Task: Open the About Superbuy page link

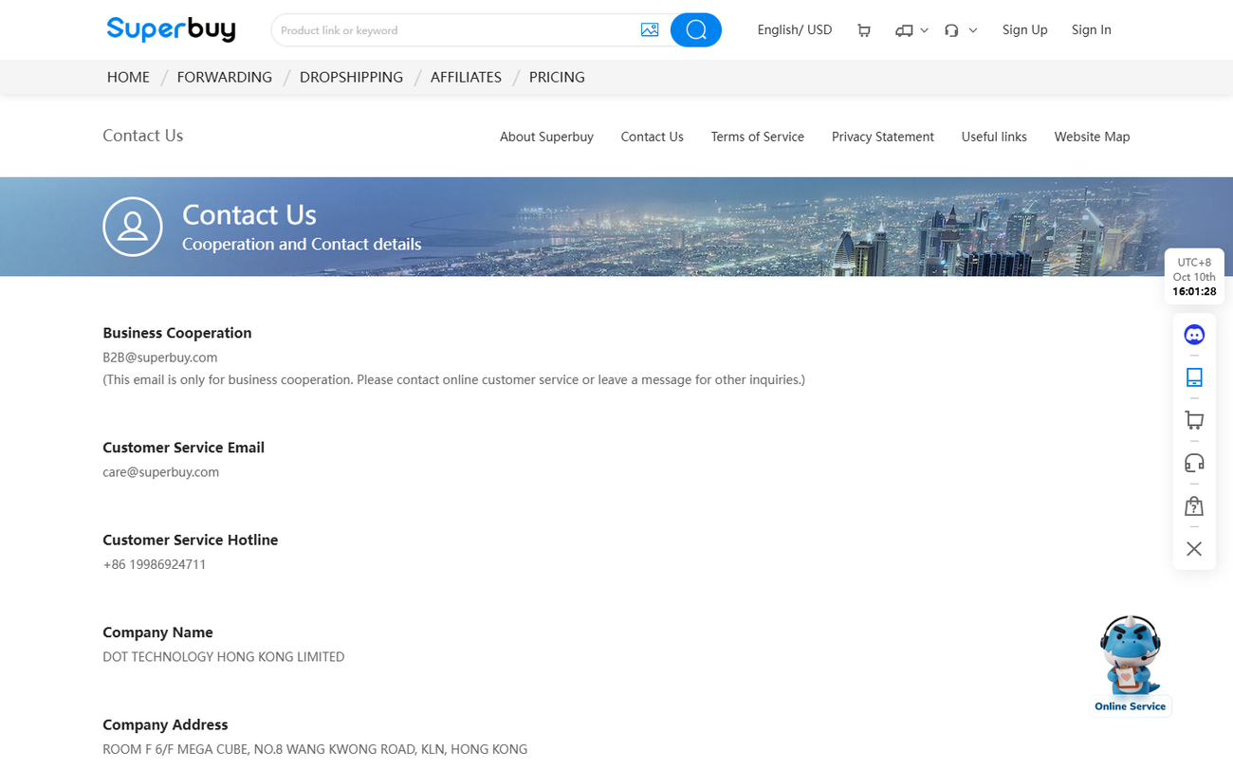Action: click(x=546, y=137)
